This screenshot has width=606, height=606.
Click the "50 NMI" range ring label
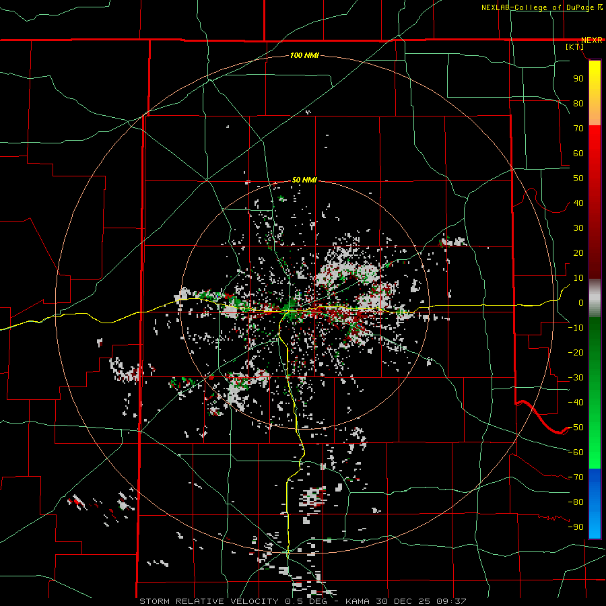304,180
